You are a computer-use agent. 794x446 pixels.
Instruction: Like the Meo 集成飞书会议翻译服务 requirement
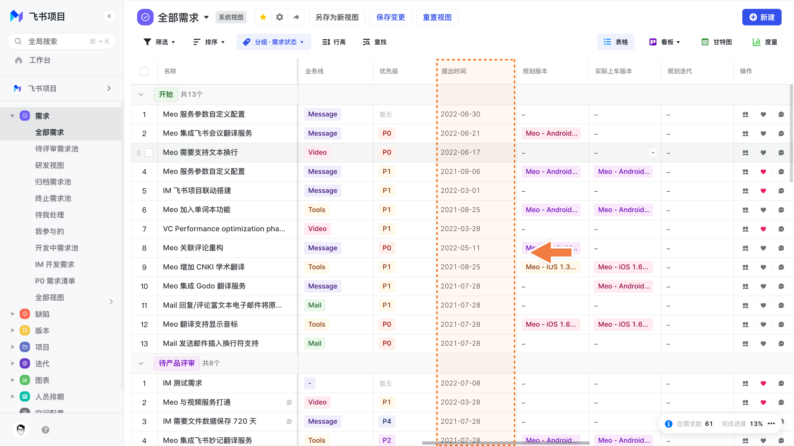click(x=763, y=133)
